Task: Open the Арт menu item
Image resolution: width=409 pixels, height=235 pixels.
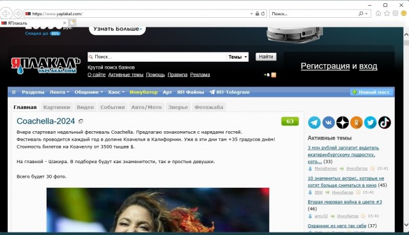Action: [x=167, y=92]
